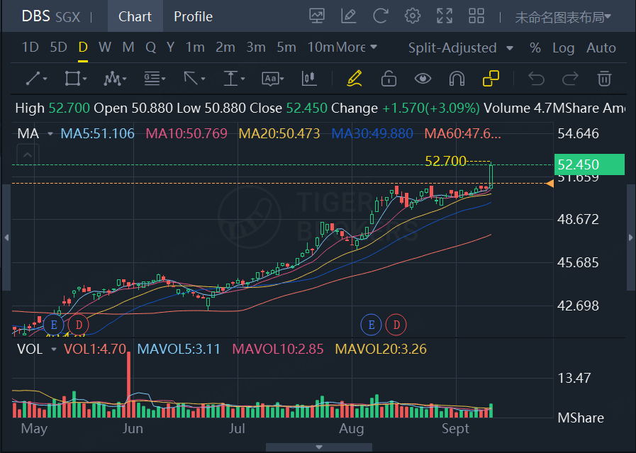
Task: Open the Split-Adjusted dropdown
Action: point(461,48)
